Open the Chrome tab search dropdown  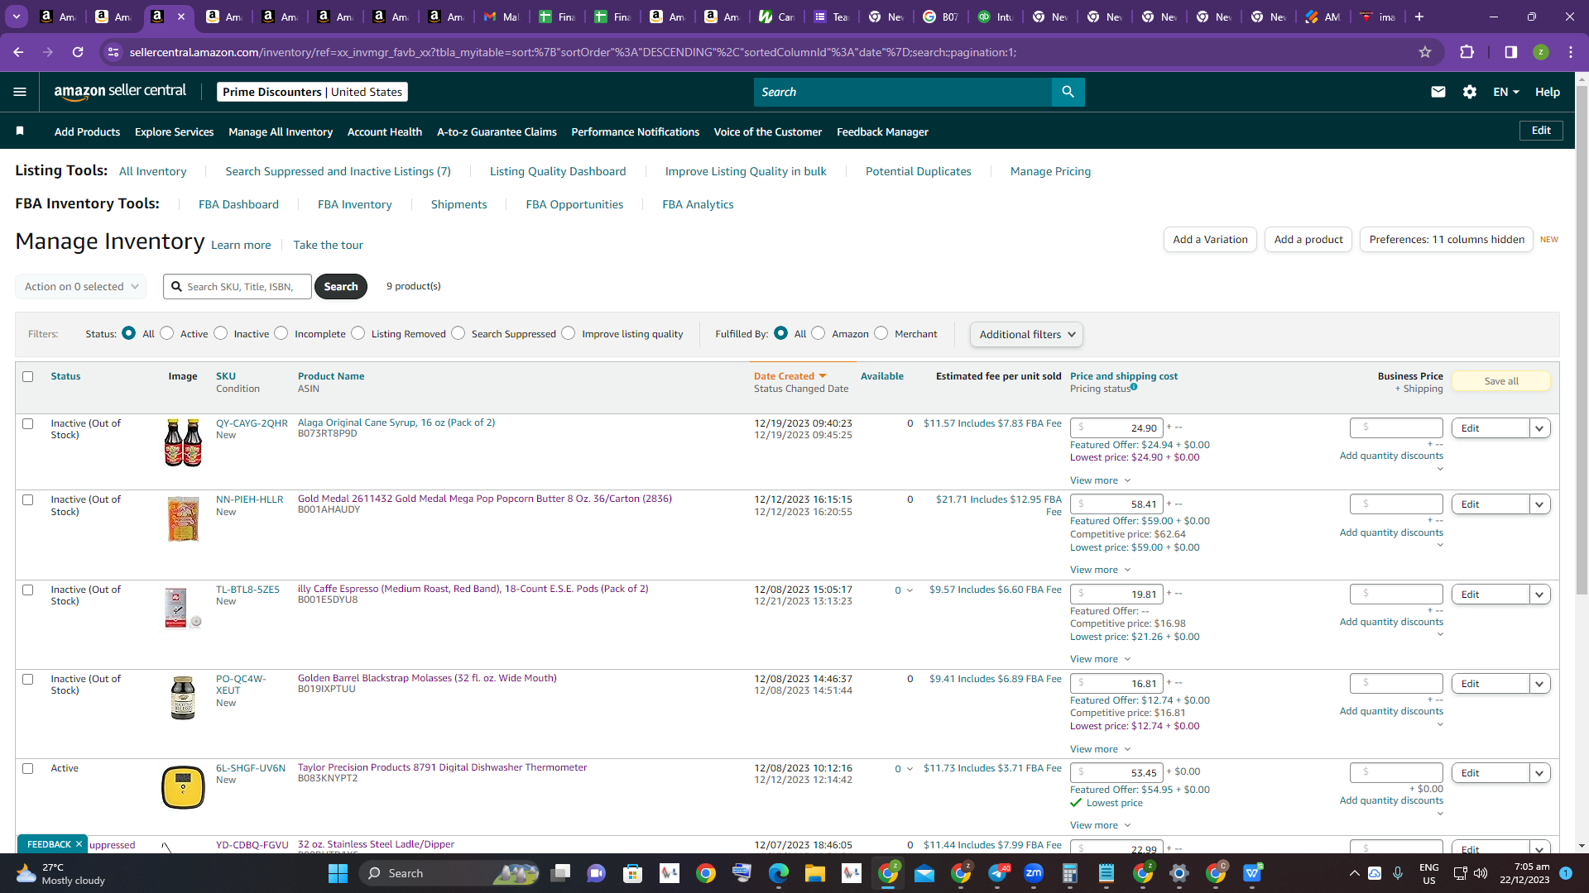[x=17, y=17]
